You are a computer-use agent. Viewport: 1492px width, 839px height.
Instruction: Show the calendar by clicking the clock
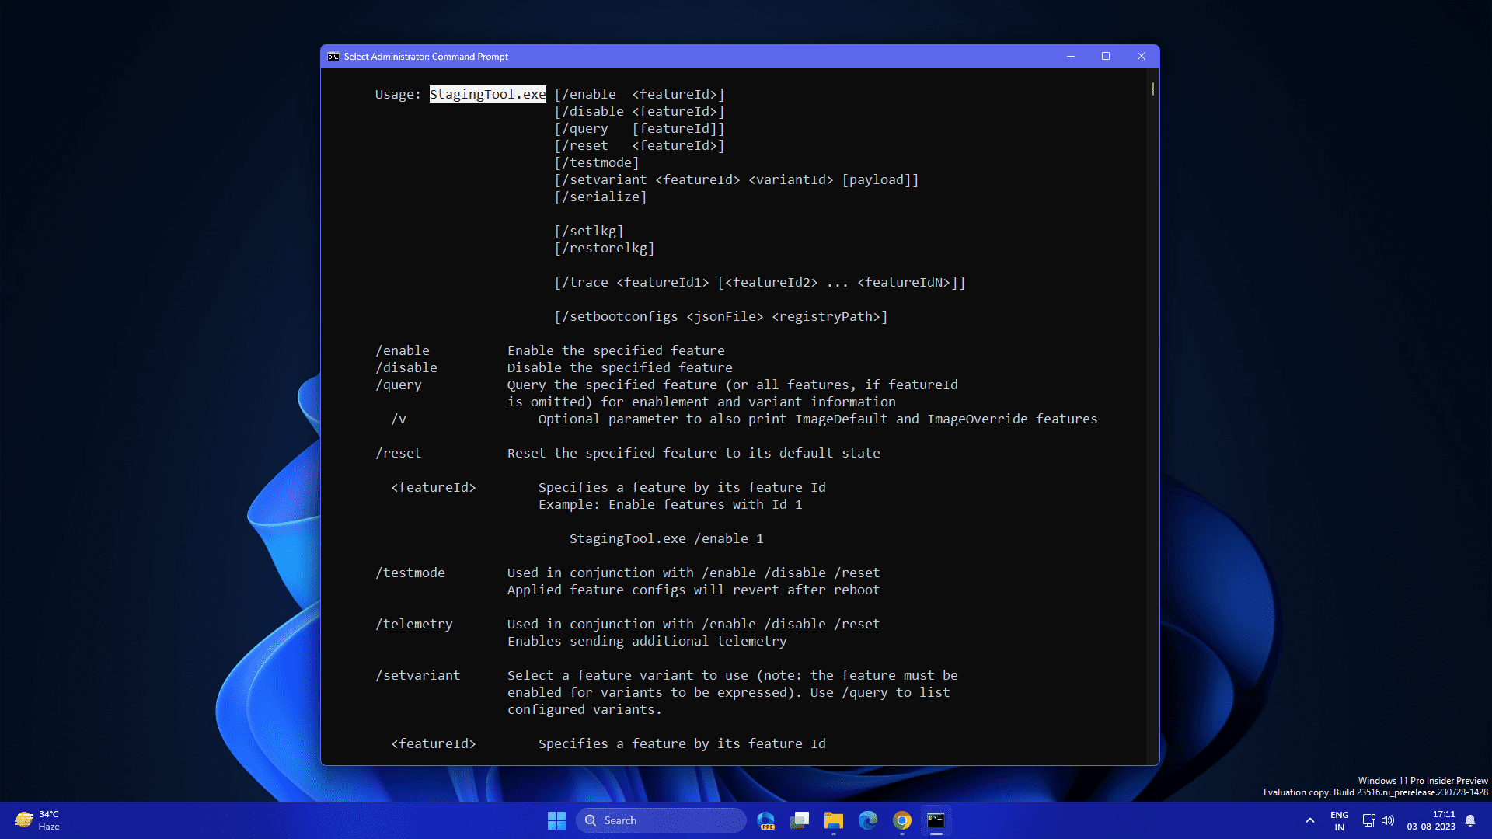(x=1434, y=820)
